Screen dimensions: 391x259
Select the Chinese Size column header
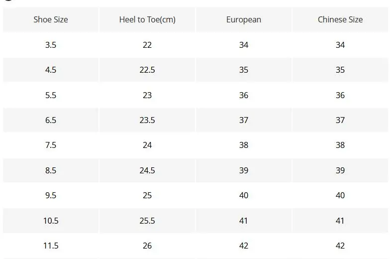click(340, 20)
